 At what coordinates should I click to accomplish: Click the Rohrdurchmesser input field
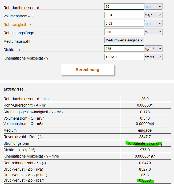tap(124, 6)
